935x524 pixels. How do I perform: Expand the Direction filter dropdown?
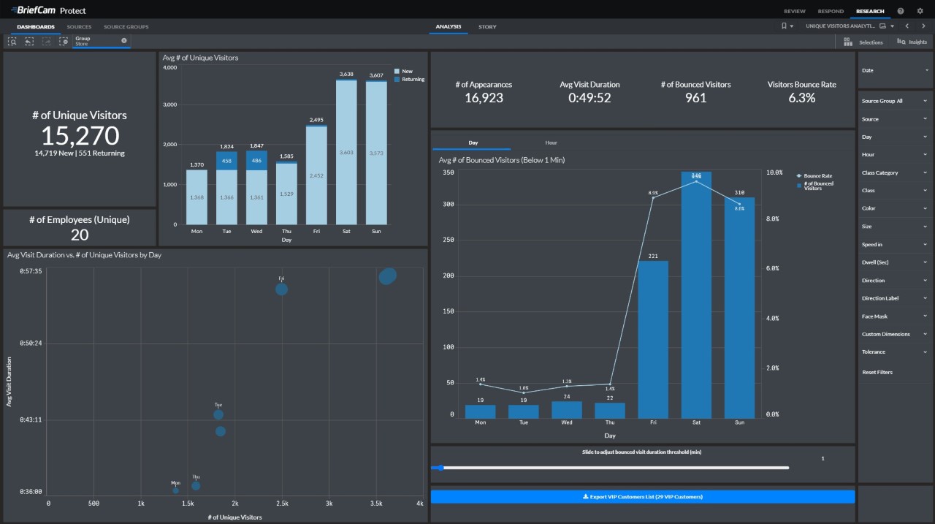(x=893, y=280)
